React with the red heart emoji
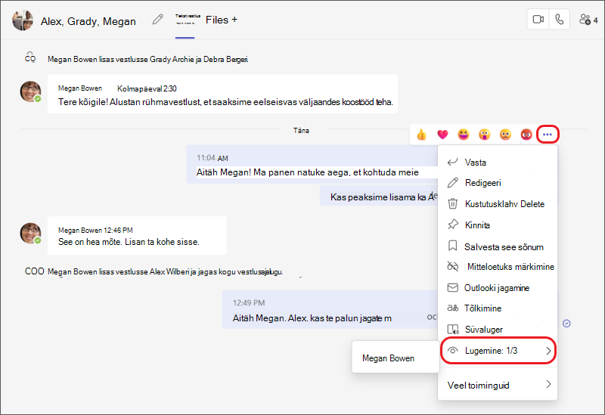 (x=442, y=135)
